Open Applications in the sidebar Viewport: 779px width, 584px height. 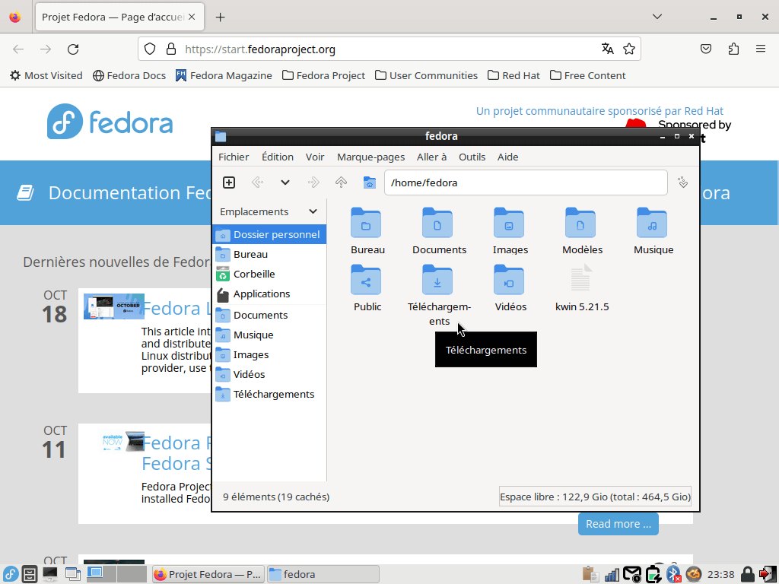[x=269, y=294]
